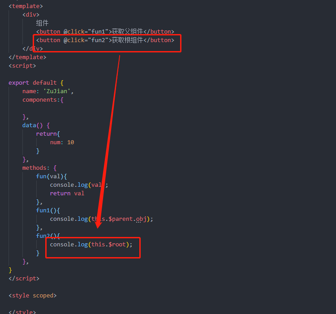
Task: Click the style scoped tag
Action: tap(33, 296)
